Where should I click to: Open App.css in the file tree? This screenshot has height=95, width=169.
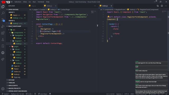pos(17,66)
